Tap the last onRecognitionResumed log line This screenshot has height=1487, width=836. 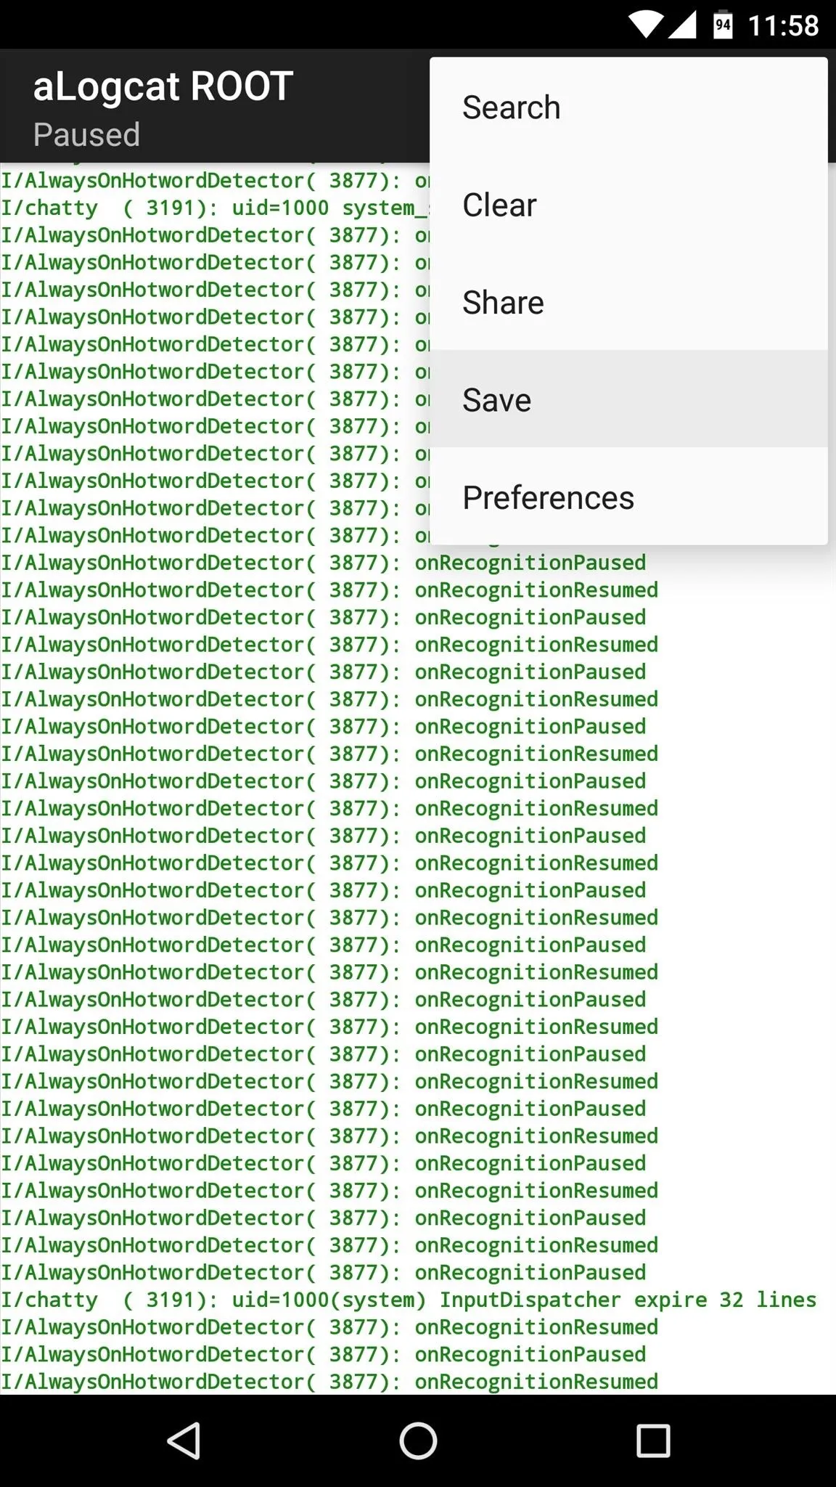pos(329,1382)
